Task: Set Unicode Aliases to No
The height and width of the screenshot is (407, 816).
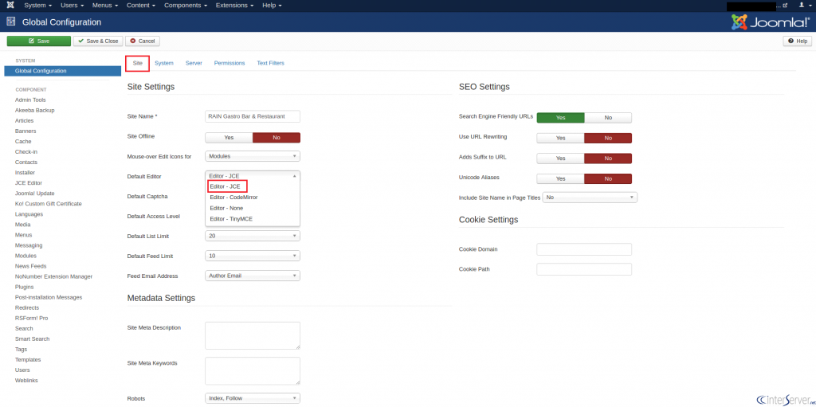Action: click(x=608, y=179)
